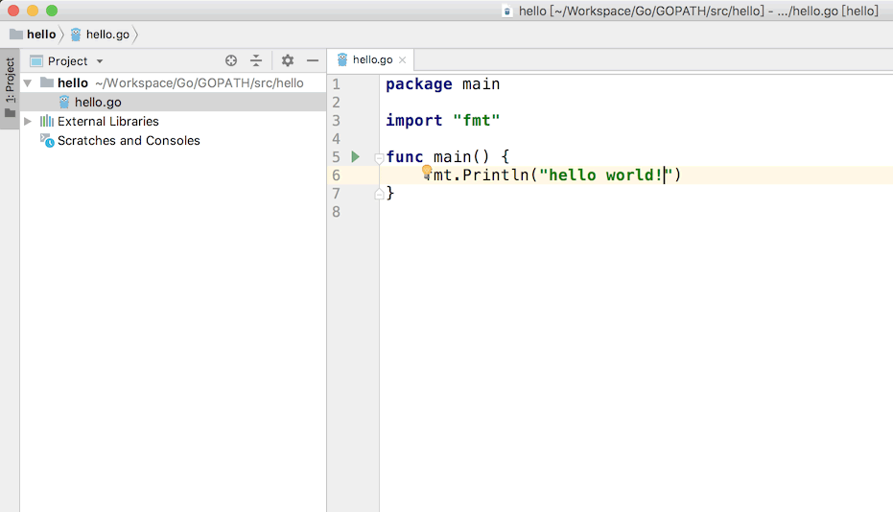Collapse the hello root folder tree arrow
The height and width of the screenshot is (512, 893).
coord(28,83)
